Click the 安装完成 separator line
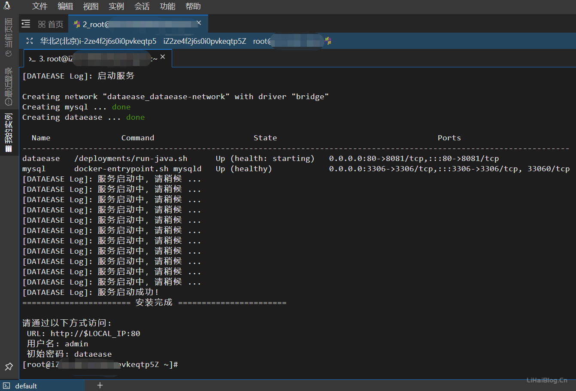The height and width of the screenshot is (391, 576). [x=154, y=303]
